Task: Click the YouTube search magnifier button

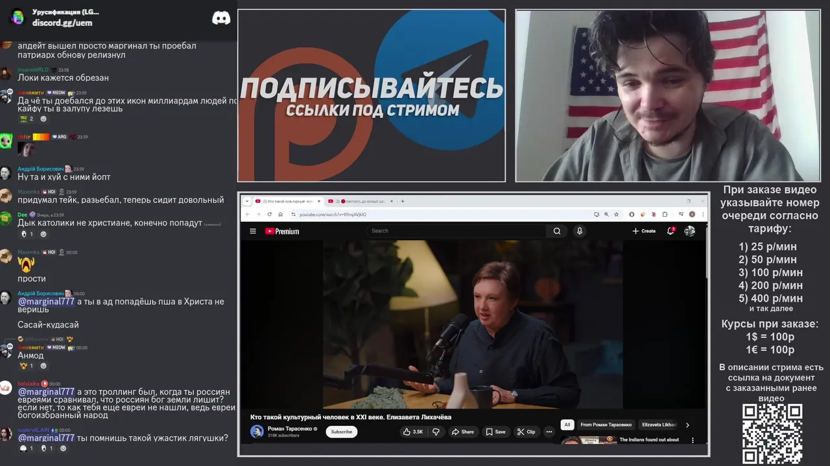Action: click(x=557, y=231)
